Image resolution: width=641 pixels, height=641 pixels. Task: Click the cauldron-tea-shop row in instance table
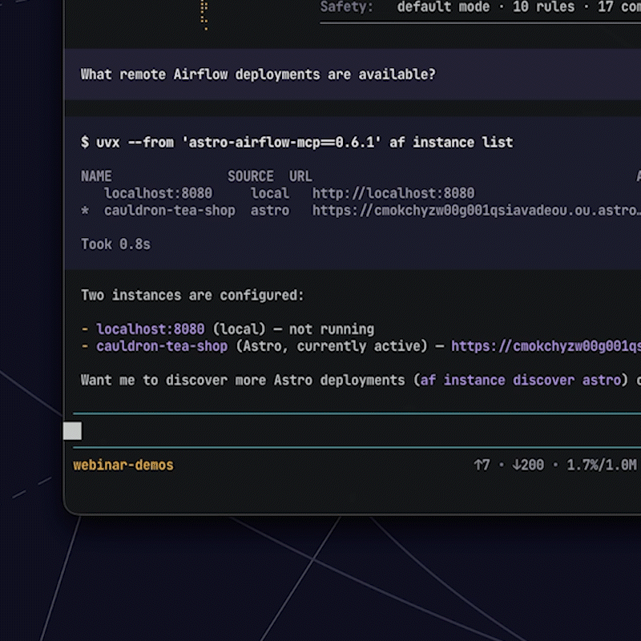[361, 211]
